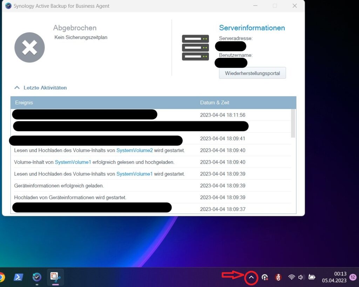
Task: Click the Ereignis column header
Action: point(24,103)
